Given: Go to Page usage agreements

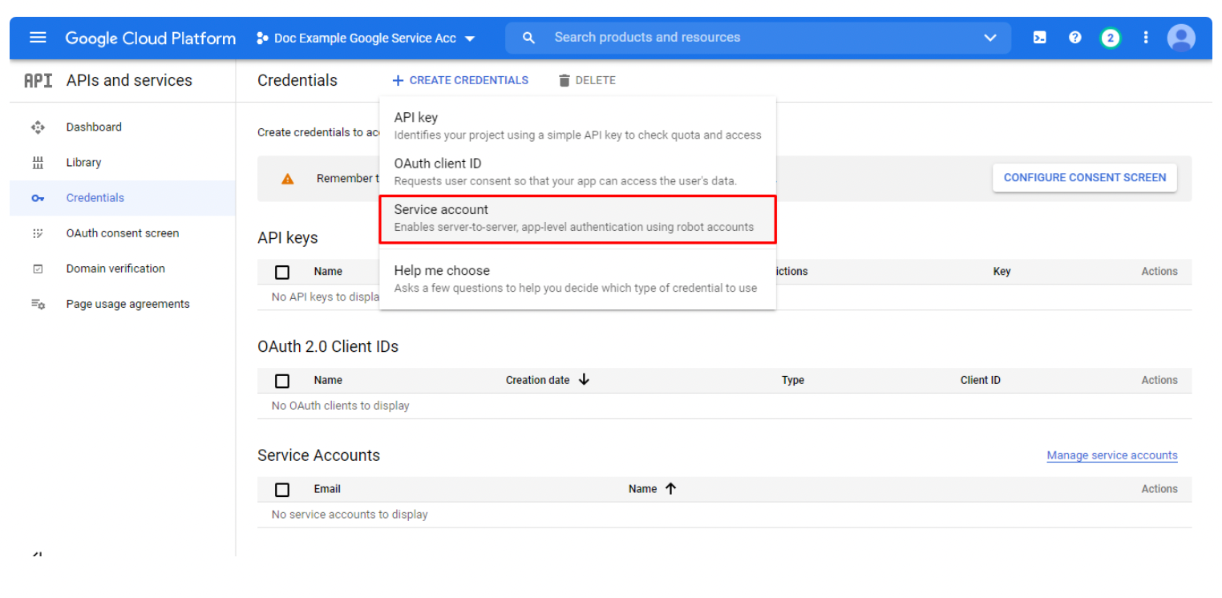Looking at the screenshot, I should (x=128, y=304).
